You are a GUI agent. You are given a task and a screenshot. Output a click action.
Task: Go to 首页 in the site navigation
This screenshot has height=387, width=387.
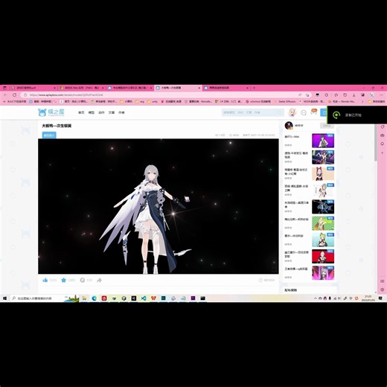click(x=81, y=112)
